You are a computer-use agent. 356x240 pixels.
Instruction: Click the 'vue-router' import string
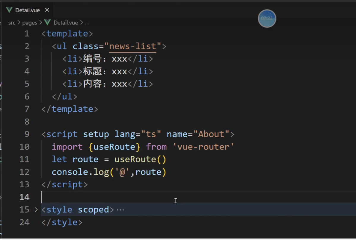point(203,147)
